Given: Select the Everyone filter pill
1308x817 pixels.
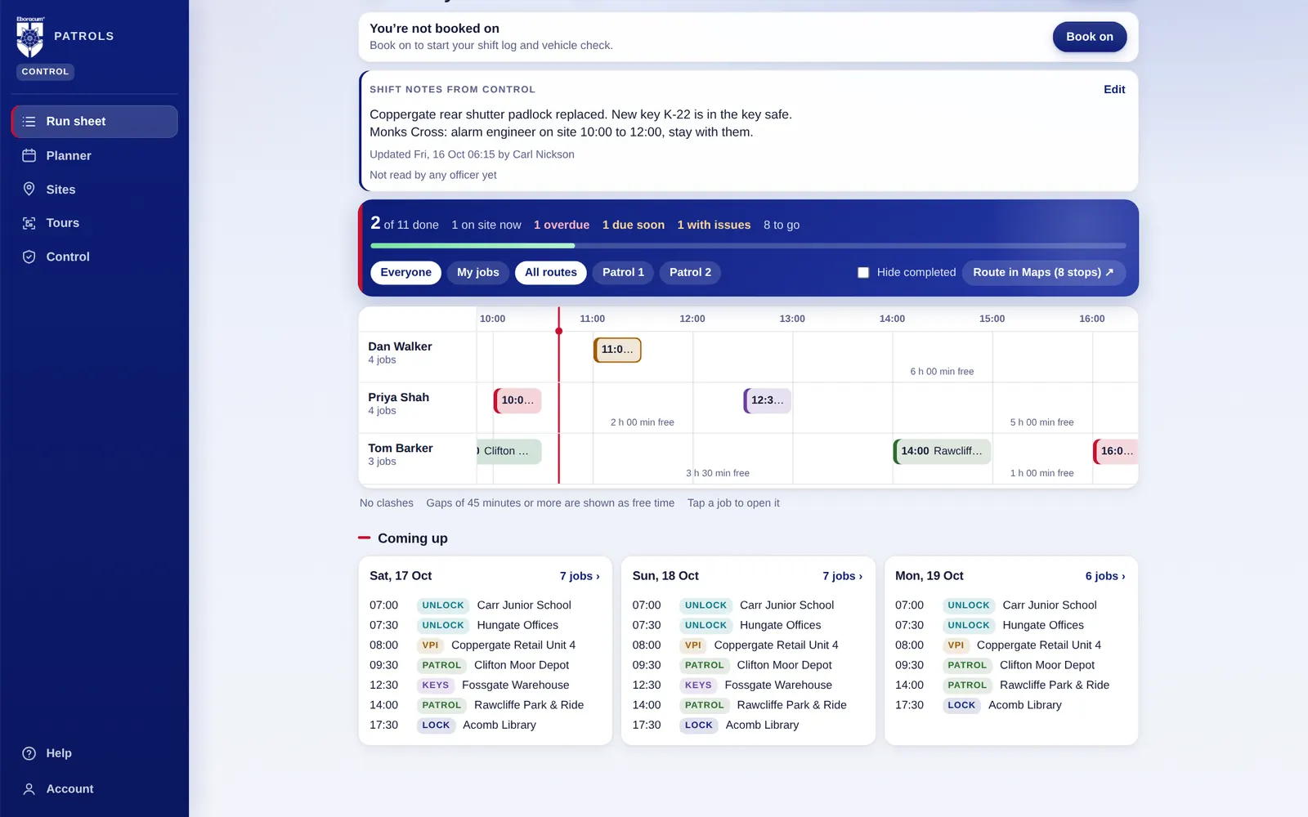Looking at the screenshot, I should coord(405,272).
